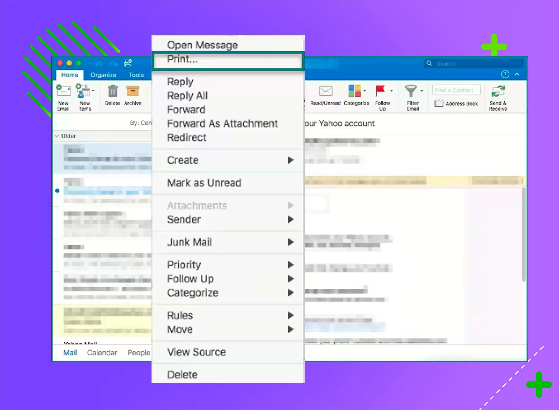Click the reading pane vertical scrollbar
The width and height of the screenshot is (559, 410).
524,234
